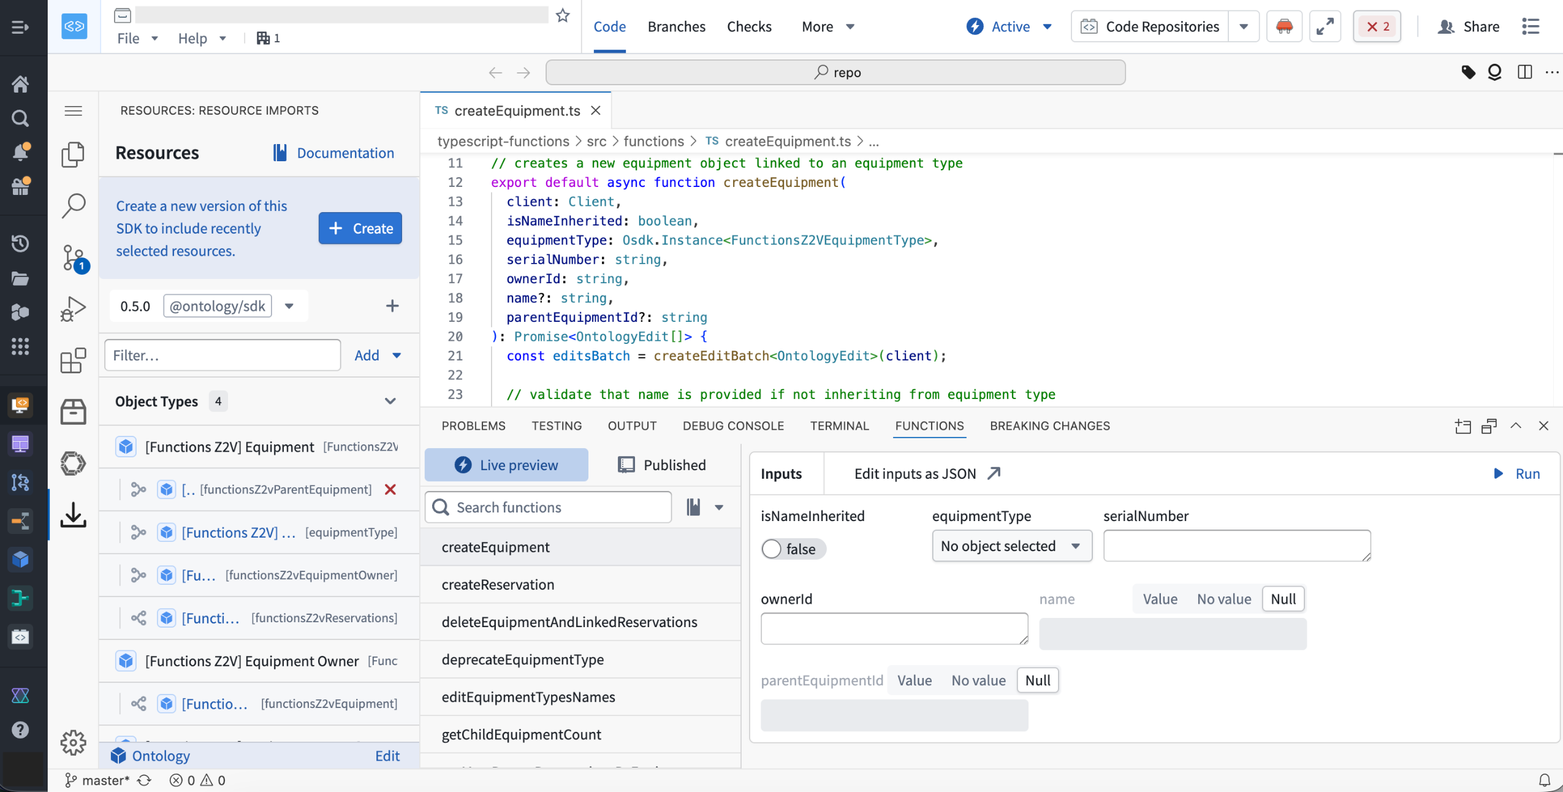Run the createEquipment function
Screen dimensions: 1563x792
coord(1518,473)
